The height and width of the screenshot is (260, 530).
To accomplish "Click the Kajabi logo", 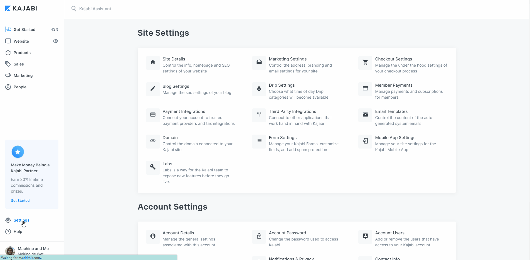I will (x=21, y=8).
